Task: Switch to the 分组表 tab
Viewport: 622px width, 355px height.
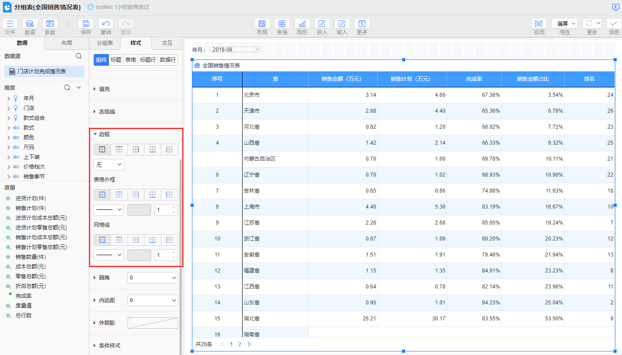Action: point(104,43)
